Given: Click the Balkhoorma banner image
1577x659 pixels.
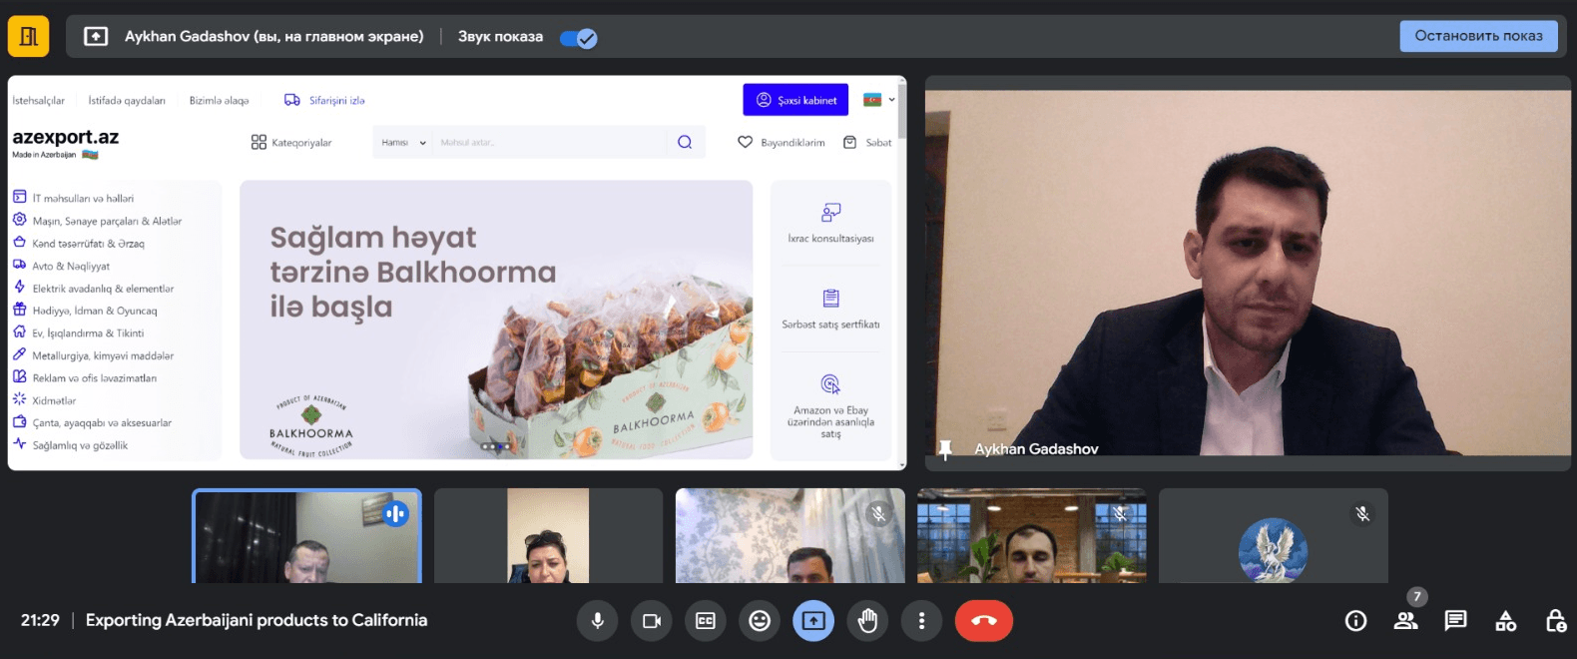Looking at the screenshot, I should point(496,320).
